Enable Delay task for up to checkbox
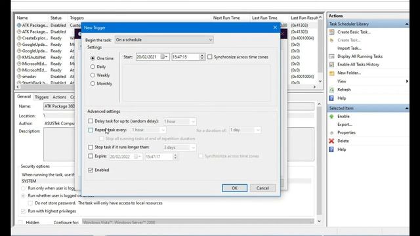Image resolution: width=420 pixels, height=236 pixels. point(91,121)
